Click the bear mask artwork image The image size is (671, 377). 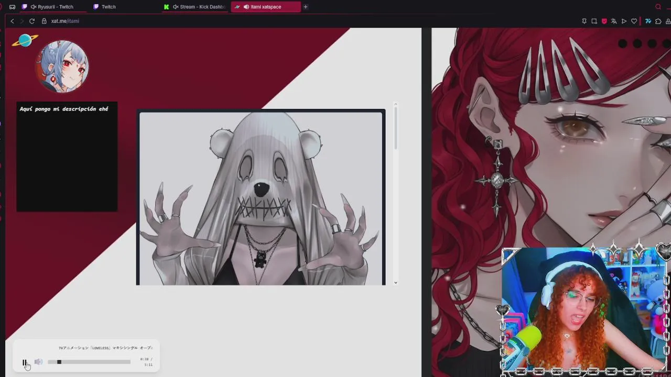coord(261,198)
